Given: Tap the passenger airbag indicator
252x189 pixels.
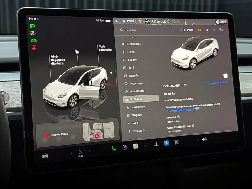Looking at the screenshot, I should click(221, 22).
